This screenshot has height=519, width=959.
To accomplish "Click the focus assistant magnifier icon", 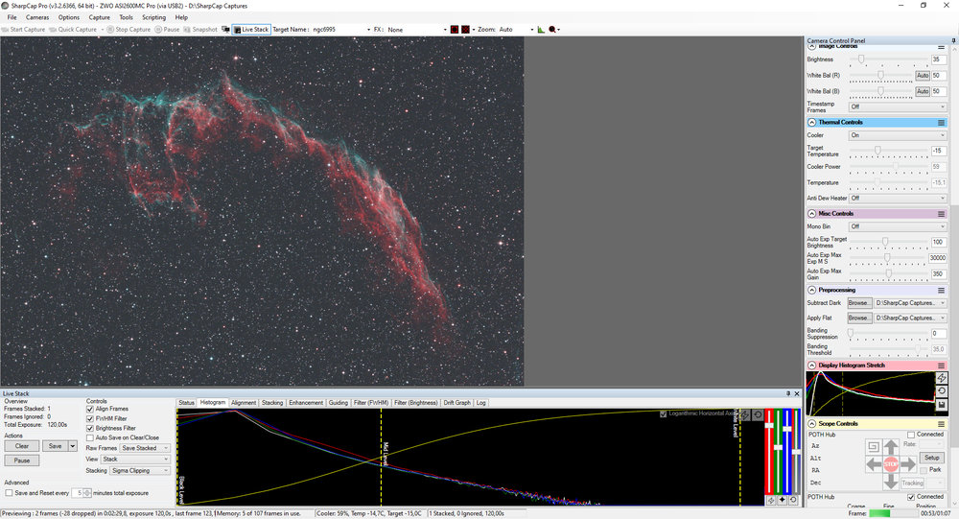I will click(x=553, y=30).
